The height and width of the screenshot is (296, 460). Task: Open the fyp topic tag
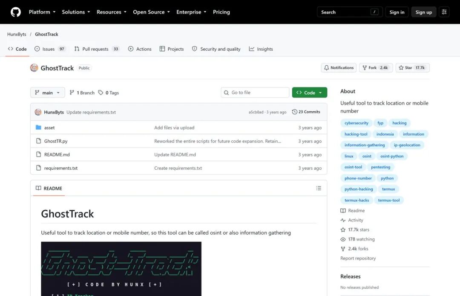380,123
